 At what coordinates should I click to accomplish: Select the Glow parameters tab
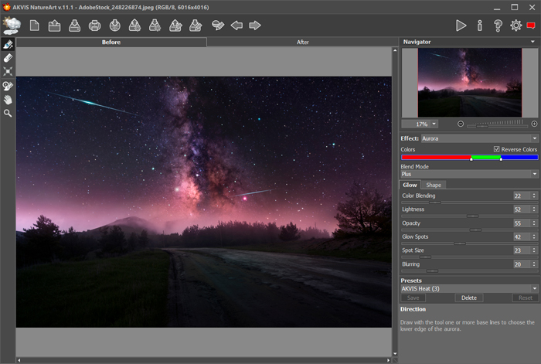coord(410,185)
